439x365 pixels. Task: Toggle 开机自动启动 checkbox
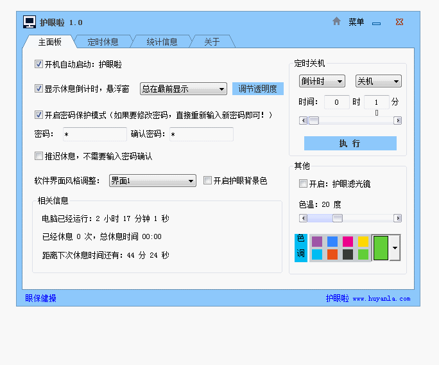point(39,64)
